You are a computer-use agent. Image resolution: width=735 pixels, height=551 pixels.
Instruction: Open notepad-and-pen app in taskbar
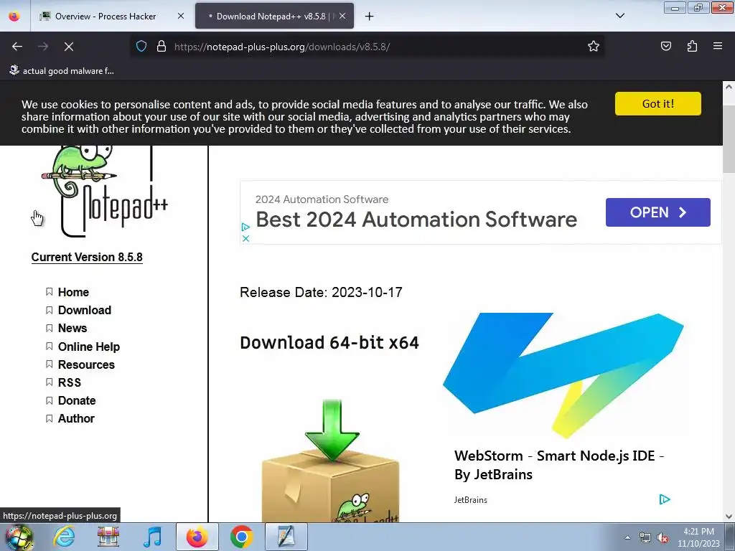point(286,537)
